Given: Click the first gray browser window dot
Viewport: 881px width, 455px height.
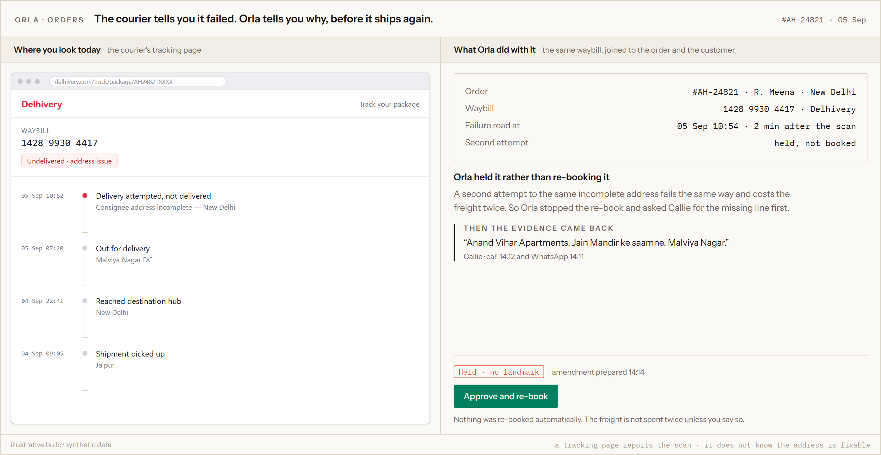Looking at the screenshot, I should tap(20, 81).
